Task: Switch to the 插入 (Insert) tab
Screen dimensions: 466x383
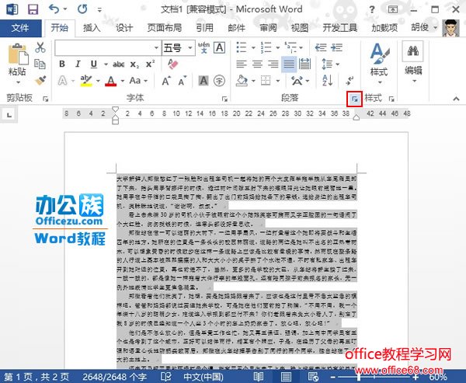Action: coord(91,28)
